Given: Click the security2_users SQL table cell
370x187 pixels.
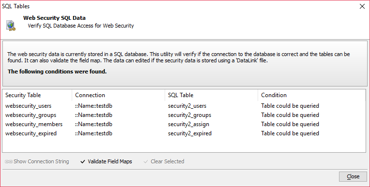Looking at the screenshot, I should (x=187, y=106).
